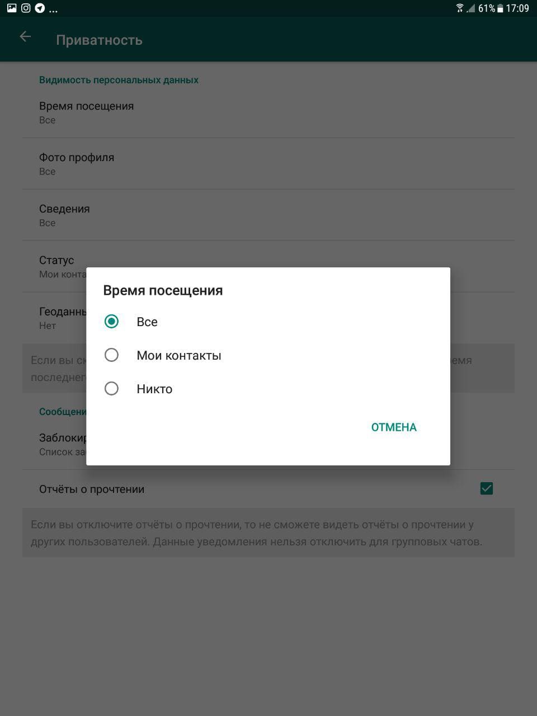537x716 pixels.
Task: Open the "Время посещения" setting row
Action: coord(268,112)
